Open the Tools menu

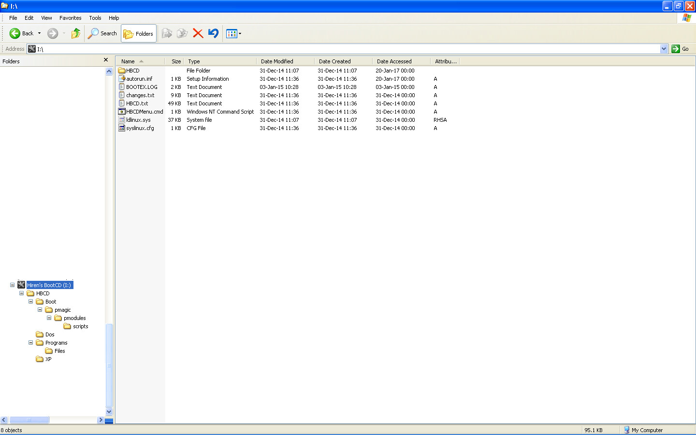coord(95,18)
